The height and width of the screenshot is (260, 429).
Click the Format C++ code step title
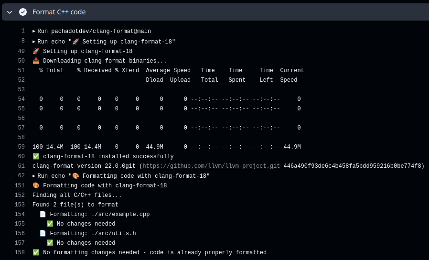(x=59, y=12)
